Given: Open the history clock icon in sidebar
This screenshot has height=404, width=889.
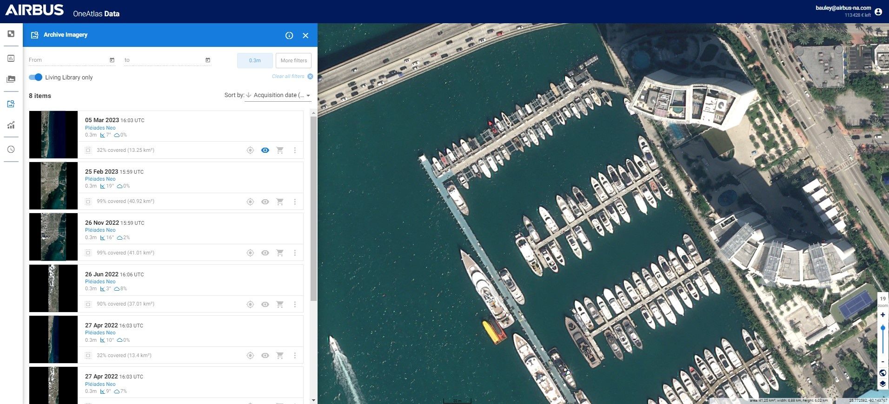Looking at the screenshot, I should coord(11,150).
